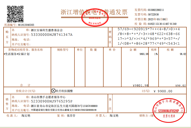Viewport: 191px width, 128px height.
Task: Select the 开票人 name 陶文艳
Action: [x=114, y=116]
